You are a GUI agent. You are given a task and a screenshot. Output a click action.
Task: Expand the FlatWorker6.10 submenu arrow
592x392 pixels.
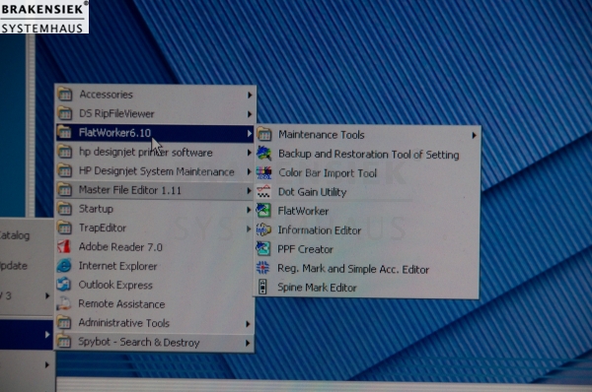click(x=250, y=133)
